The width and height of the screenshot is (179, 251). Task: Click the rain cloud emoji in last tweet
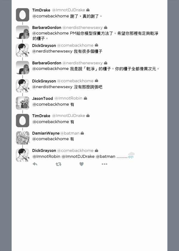(131, 155)
